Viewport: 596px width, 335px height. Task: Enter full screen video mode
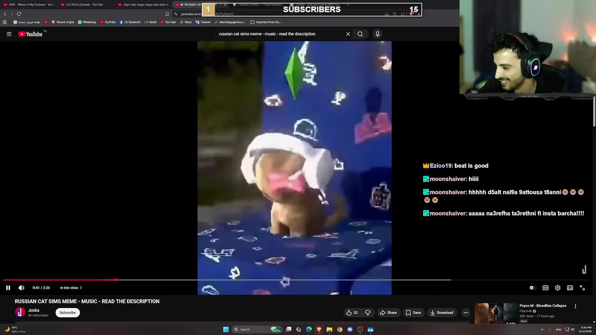coord(582,288)
